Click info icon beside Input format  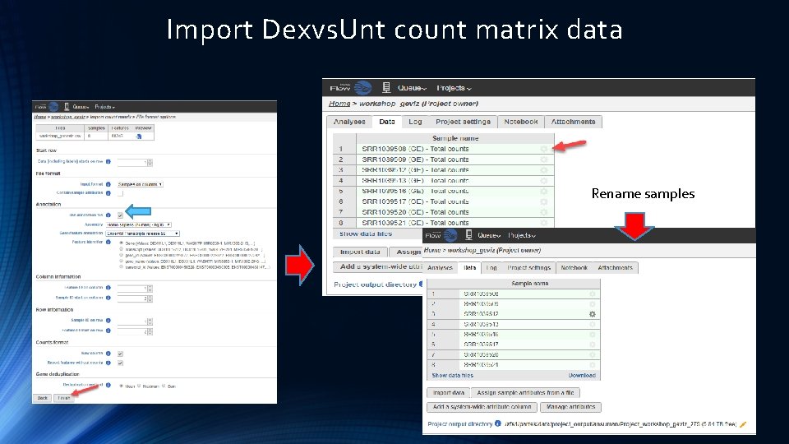(108, 184)
